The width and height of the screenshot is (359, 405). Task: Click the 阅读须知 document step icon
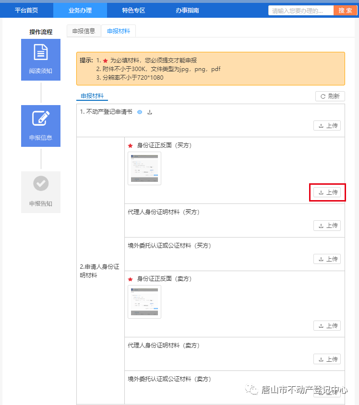point(41,53)
